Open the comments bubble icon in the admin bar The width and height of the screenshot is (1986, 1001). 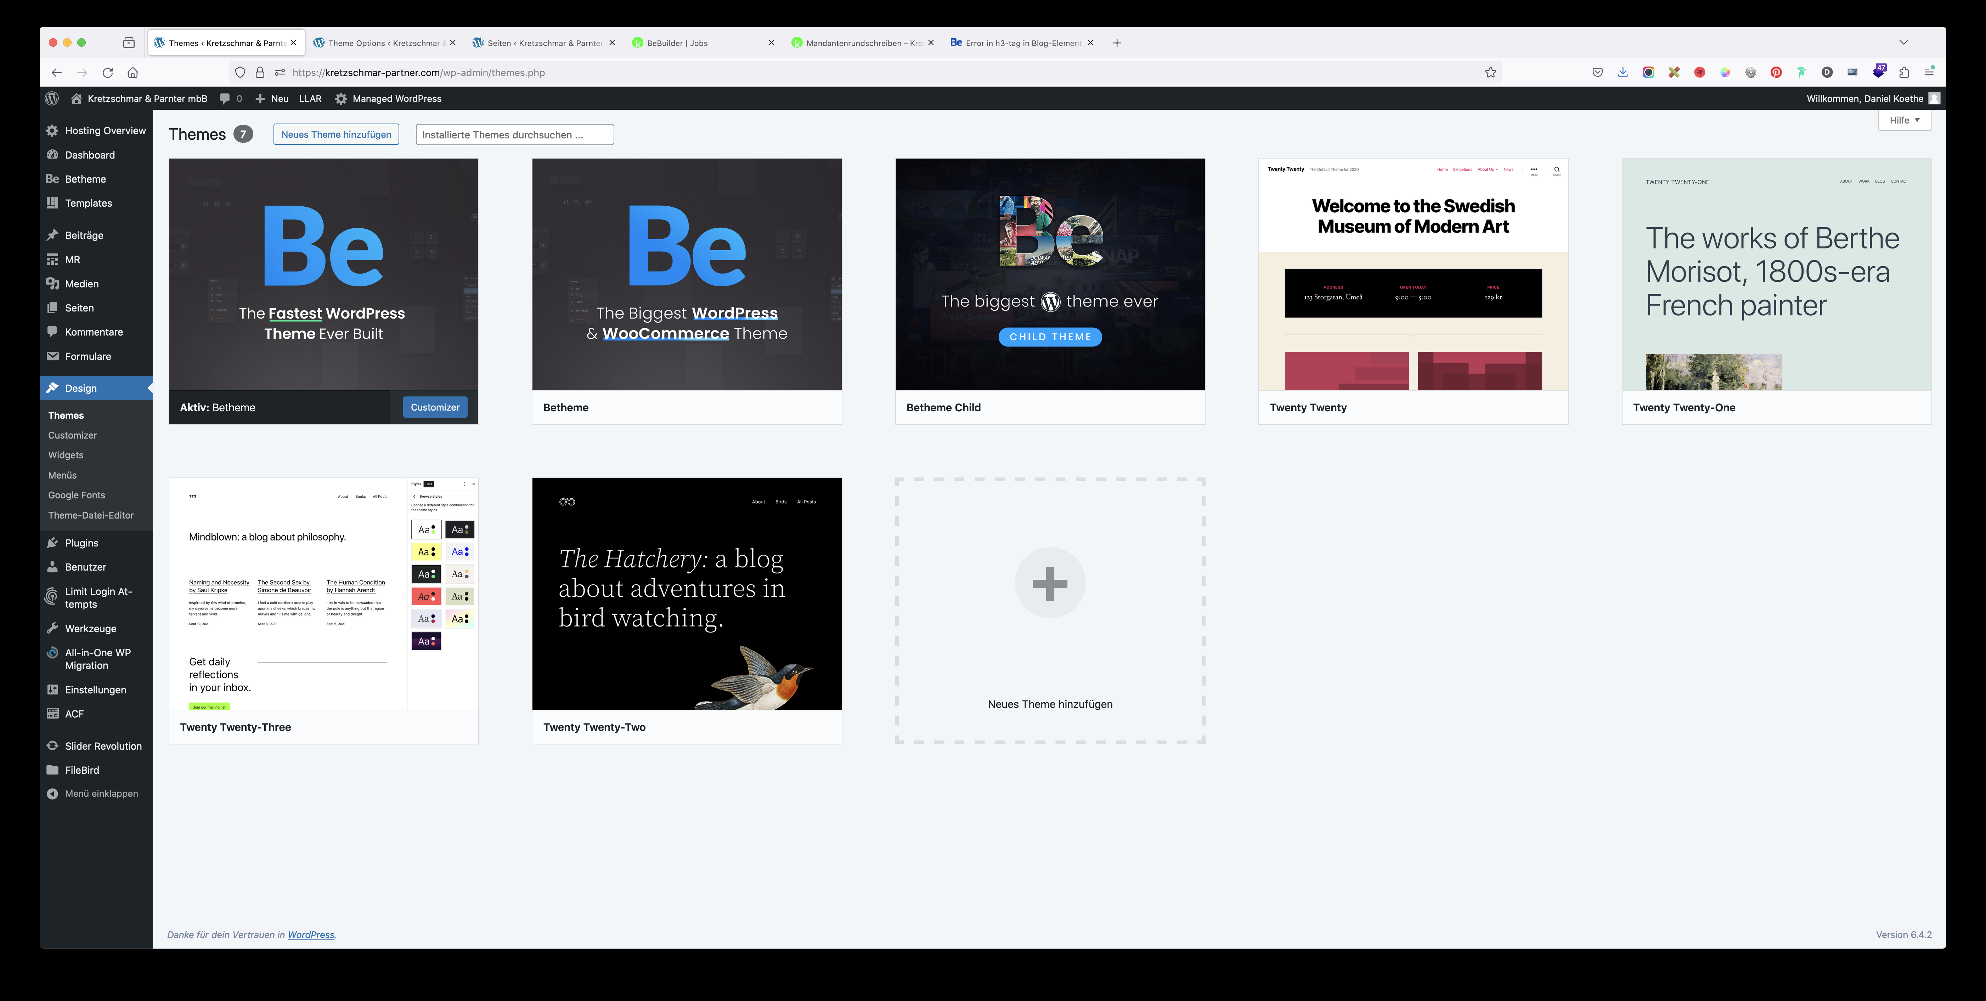tap(224, 99)
